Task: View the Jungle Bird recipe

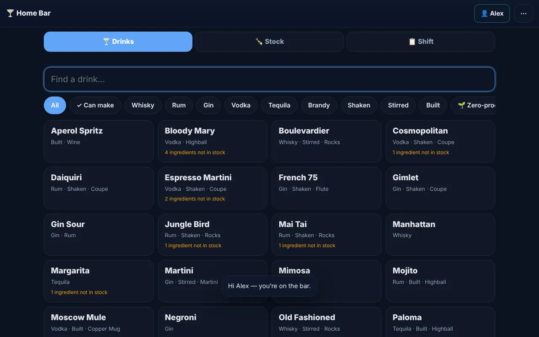Action: point(213,235)
